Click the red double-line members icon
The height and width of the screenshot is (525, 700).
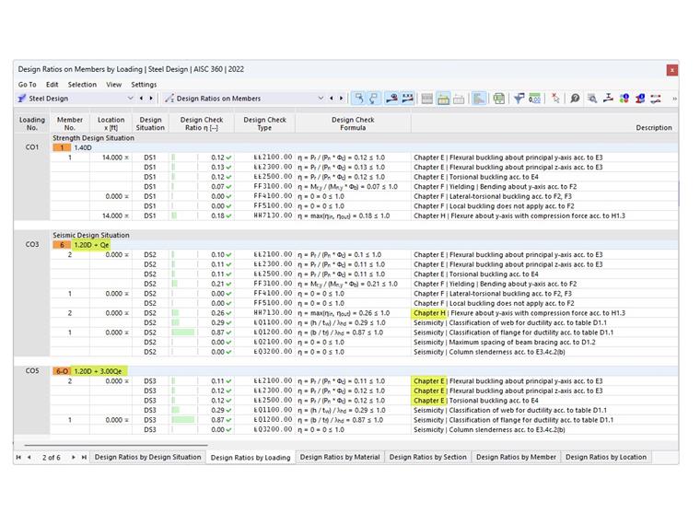click(656, 99)
